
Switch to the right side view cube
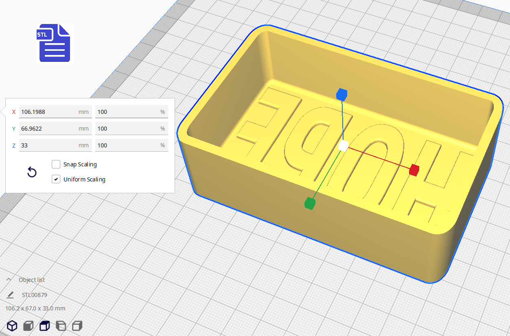[x=77, y=326]
